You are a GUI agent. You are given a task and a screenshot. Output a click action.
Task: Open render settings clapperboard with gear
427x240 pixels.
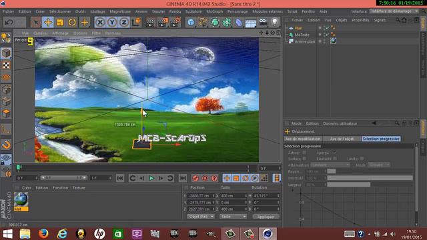pyautogui.click(x=175, y=22)
